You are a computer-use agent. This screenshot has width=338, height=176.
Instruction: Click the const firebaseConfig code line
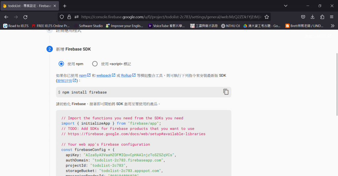coord(88,150)
